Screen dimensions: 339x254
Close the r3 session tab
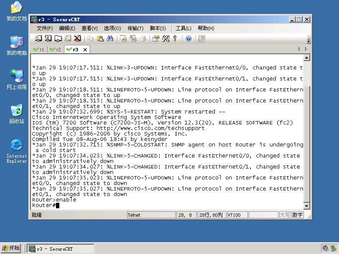click(85, 50)
